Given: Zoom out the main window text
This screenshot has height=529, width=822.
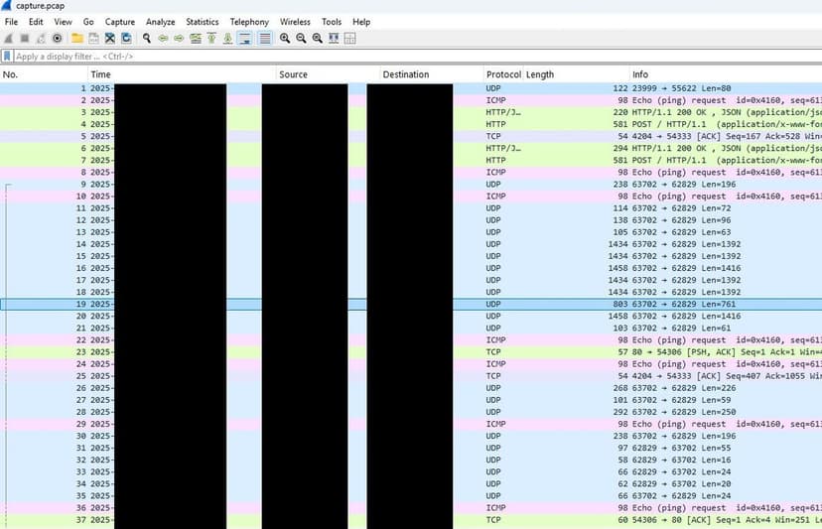Looking at the screenshot, I should [301, 39].
